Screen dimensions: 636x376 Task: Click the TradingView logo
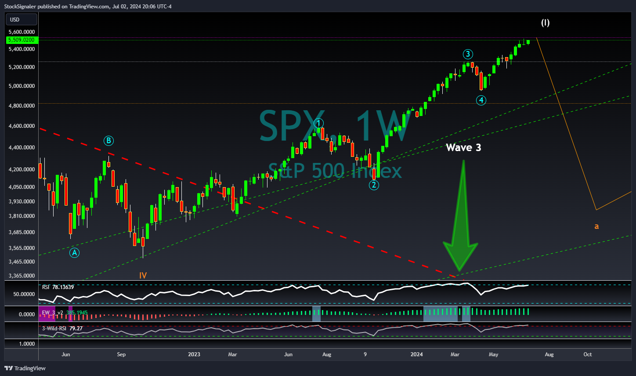25,368
